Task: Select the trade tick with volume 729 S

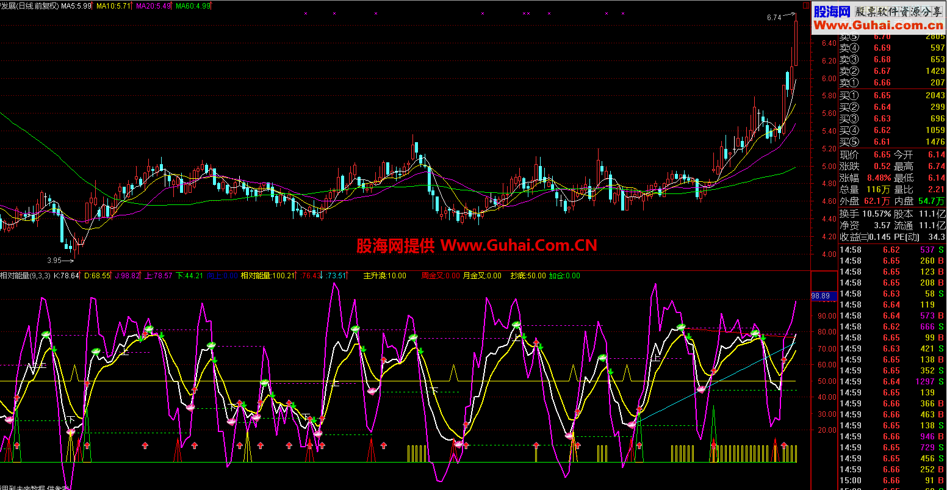Action: (x=892, y=447)
